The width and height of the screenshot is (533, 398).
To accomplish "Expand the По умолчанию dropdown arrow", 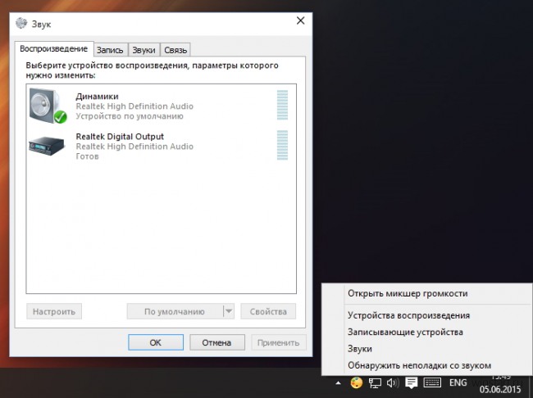I will click(229, 311).
